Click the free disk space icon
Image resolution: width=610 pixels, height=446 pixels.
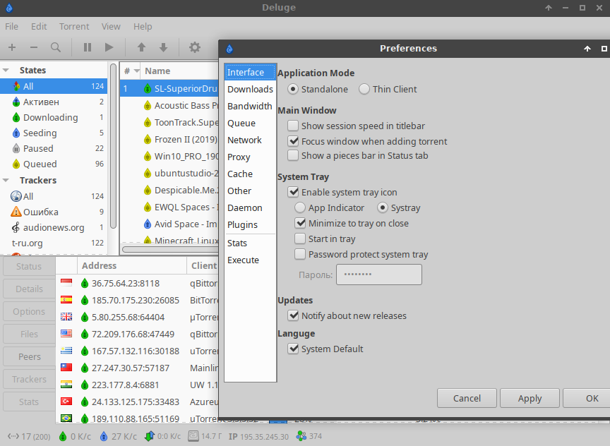click(x=193, y=436)
